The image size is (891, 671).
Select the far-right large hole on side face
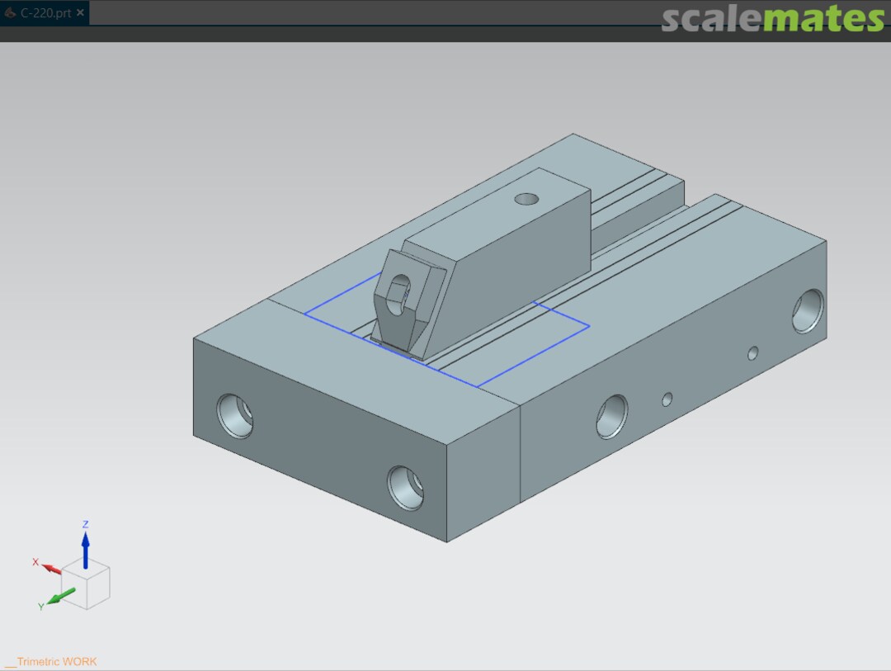pos(808,311)
